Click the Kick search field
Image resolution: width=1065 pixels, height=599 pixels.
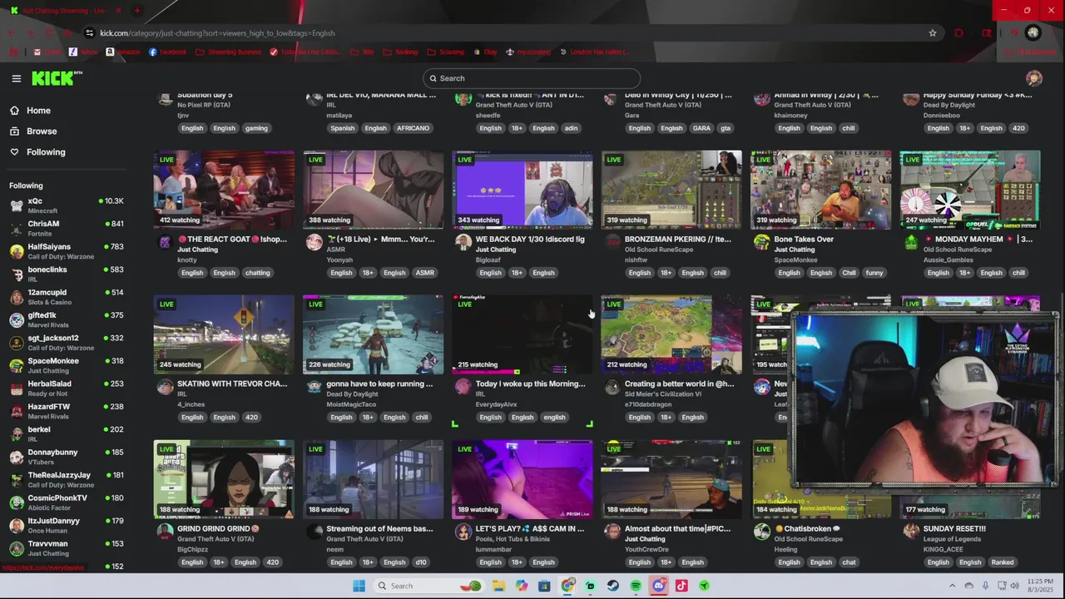531,78
